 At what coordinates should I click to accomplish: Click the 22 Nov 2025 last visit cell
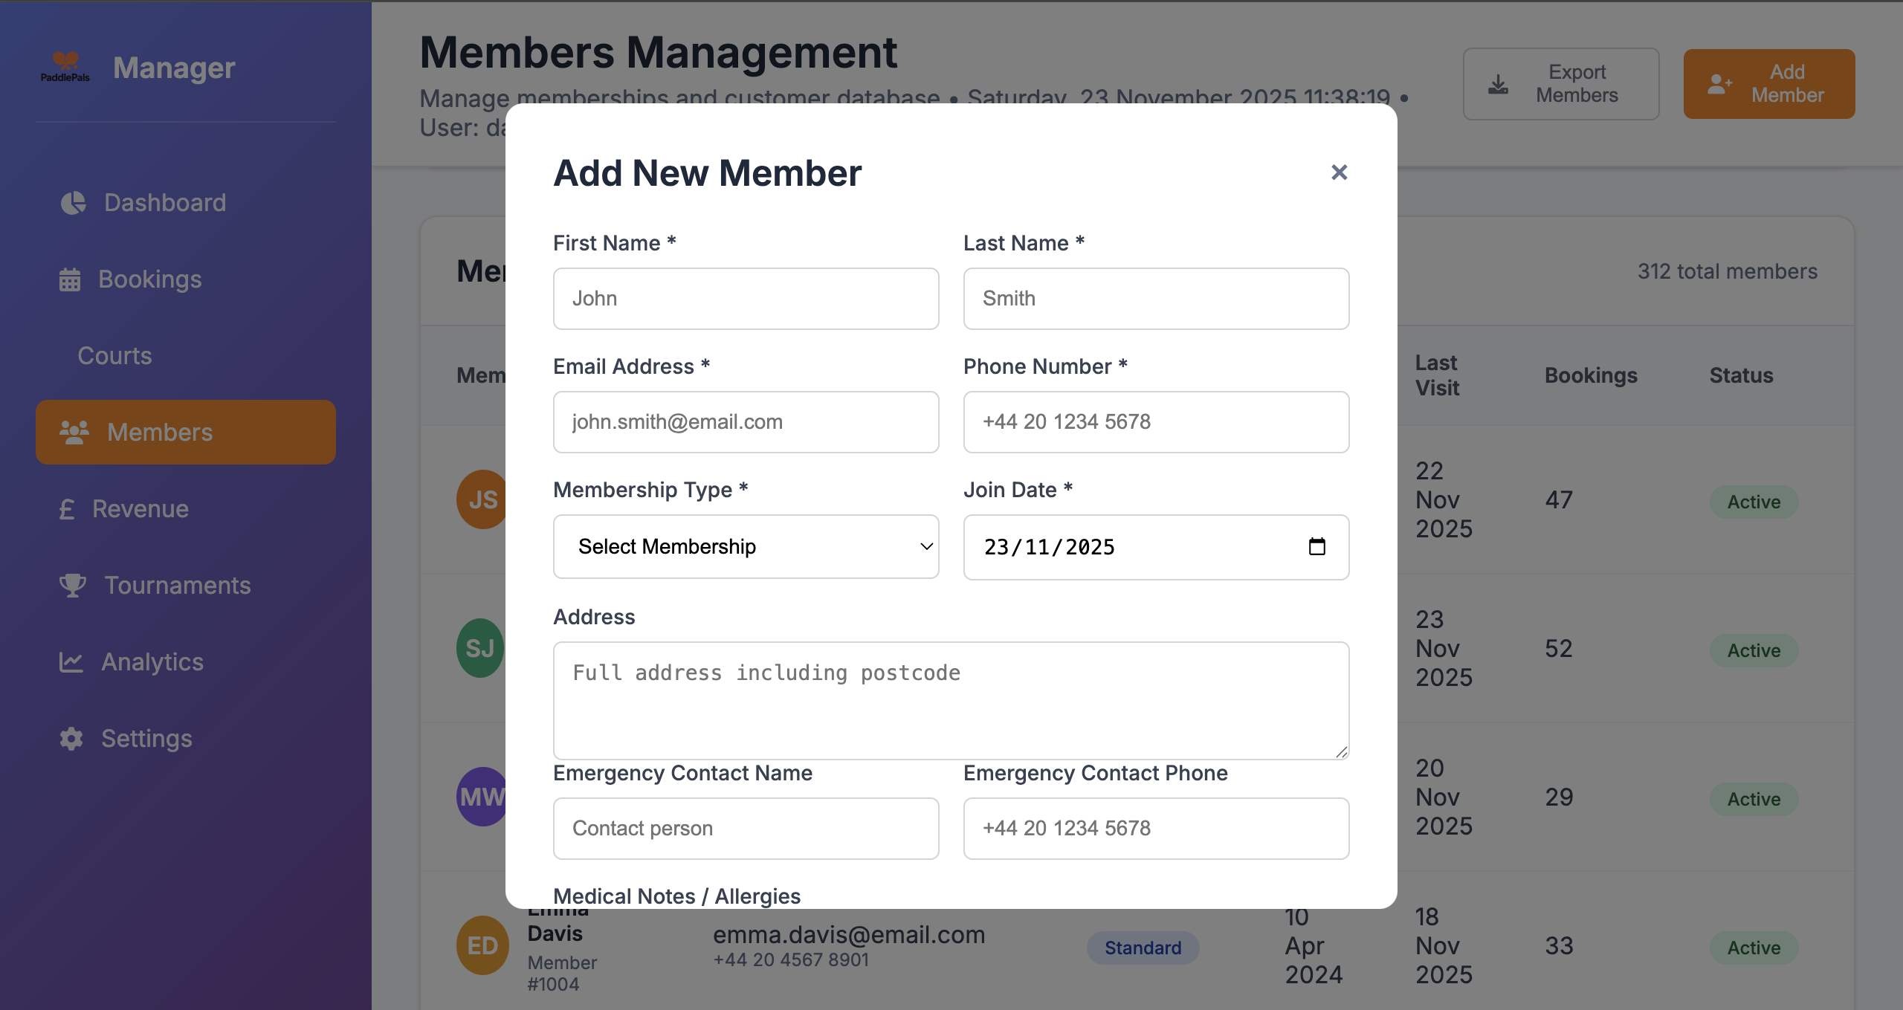pyautogui.click(x=1444, y=499)
